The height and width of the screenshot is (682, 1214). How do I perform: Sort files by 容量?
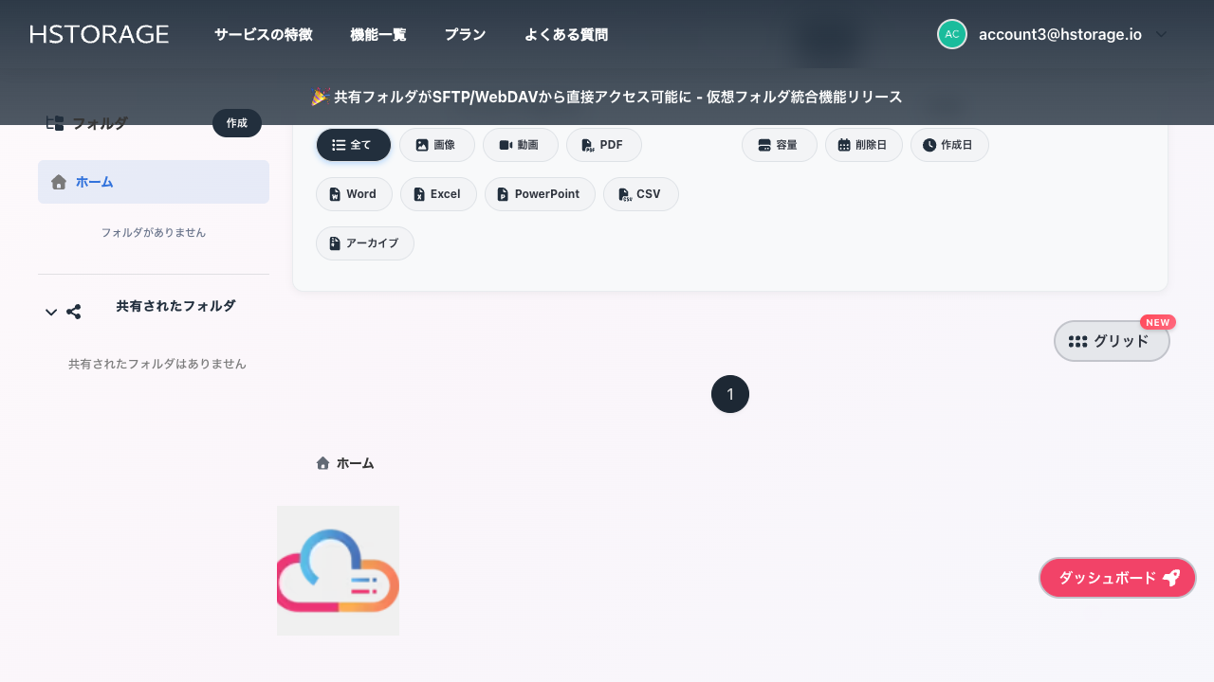(779, 145)
